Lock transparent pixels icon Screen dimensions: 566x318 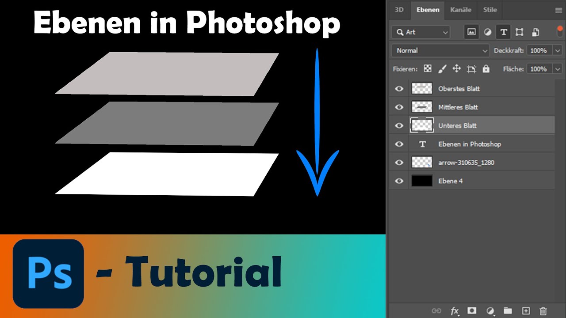click(427, 69)
